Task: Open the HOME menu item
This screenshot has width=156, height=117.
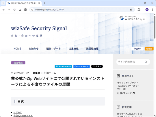Action: point(17,49)
